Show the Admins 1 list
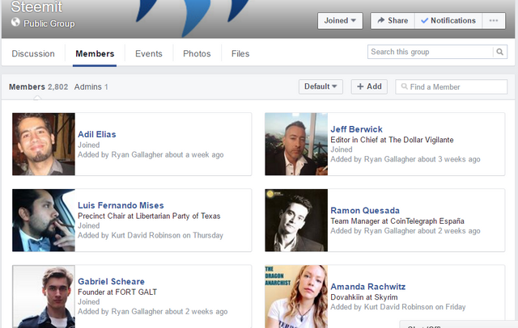The height and width of the screenshot is (328, 518). tap(91, 87)
